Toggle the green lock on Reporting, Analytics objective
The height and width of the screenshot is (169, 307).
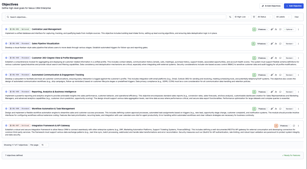pyautogui.click(x=254, y=92)
